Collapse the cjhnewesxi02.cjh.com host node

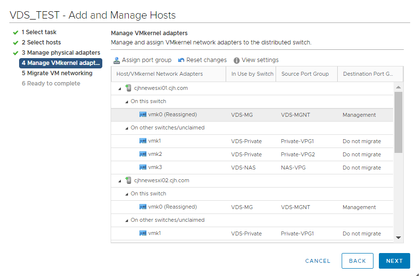pos(120,181)
